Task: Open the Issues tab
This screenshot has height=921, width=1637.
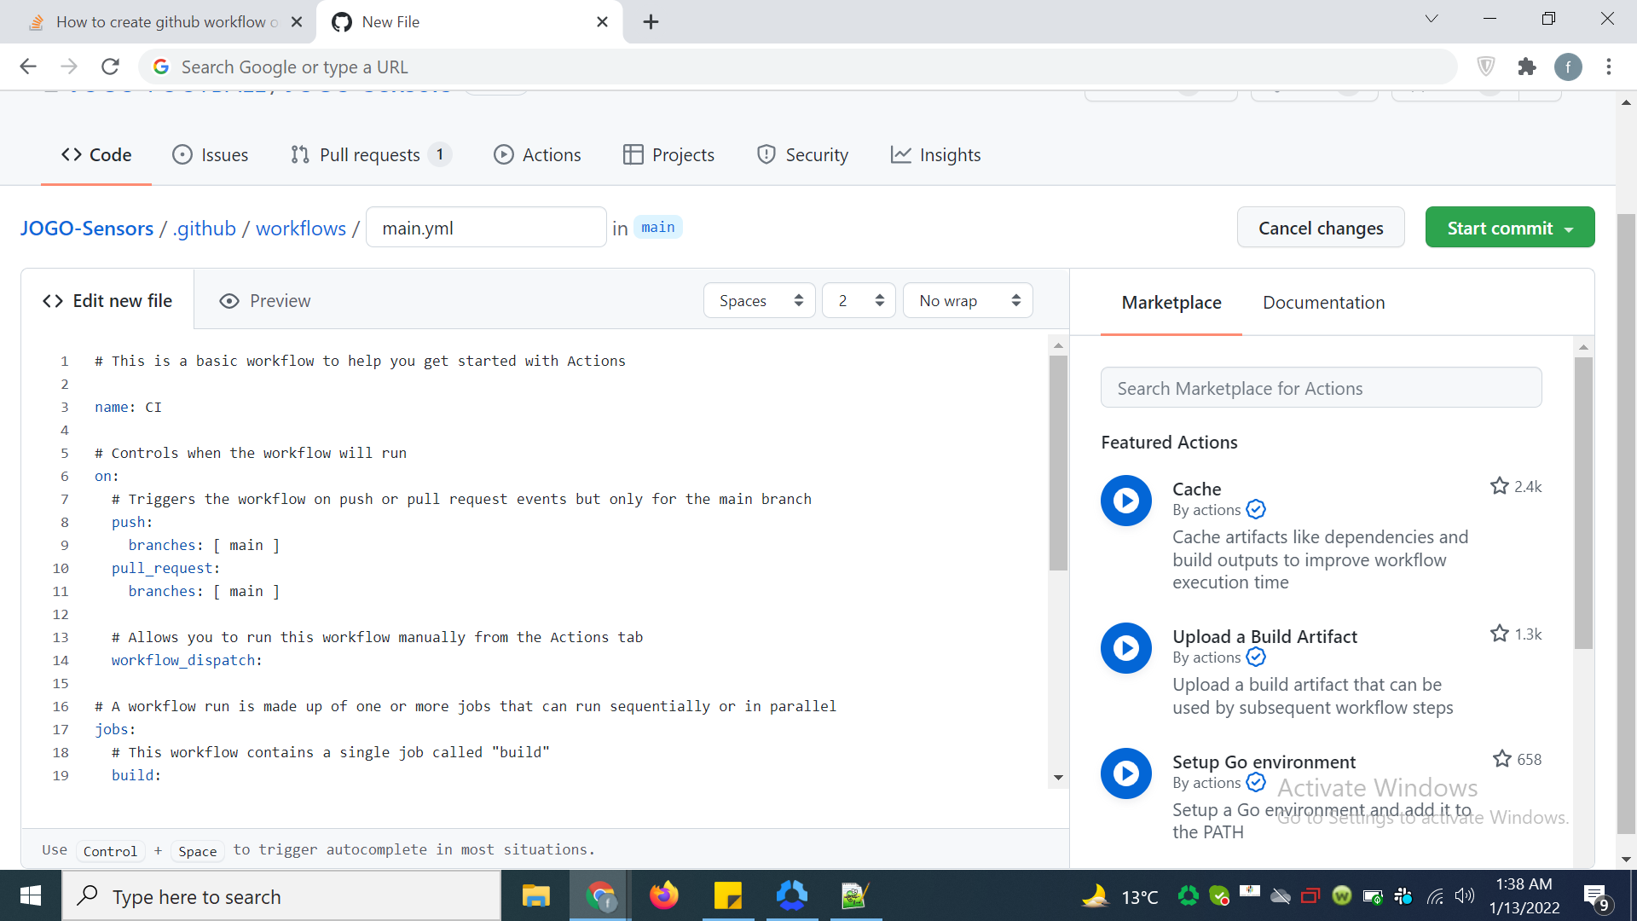Action: coord(211,154)
